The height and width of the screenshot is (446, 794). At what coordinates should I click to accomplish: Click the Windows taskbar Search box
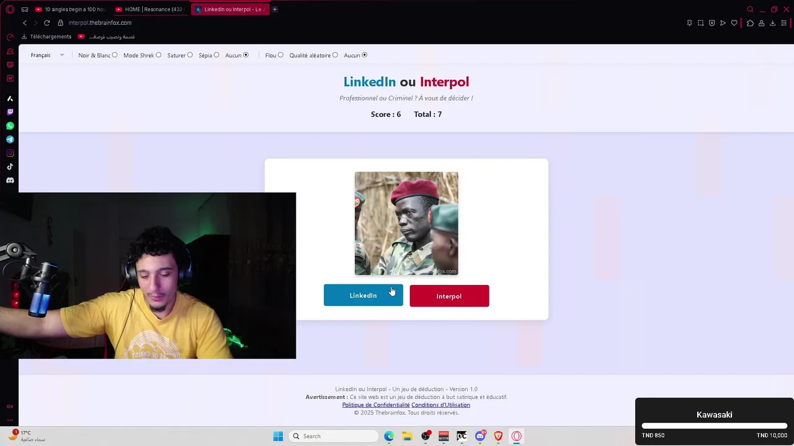coord(334,436)
